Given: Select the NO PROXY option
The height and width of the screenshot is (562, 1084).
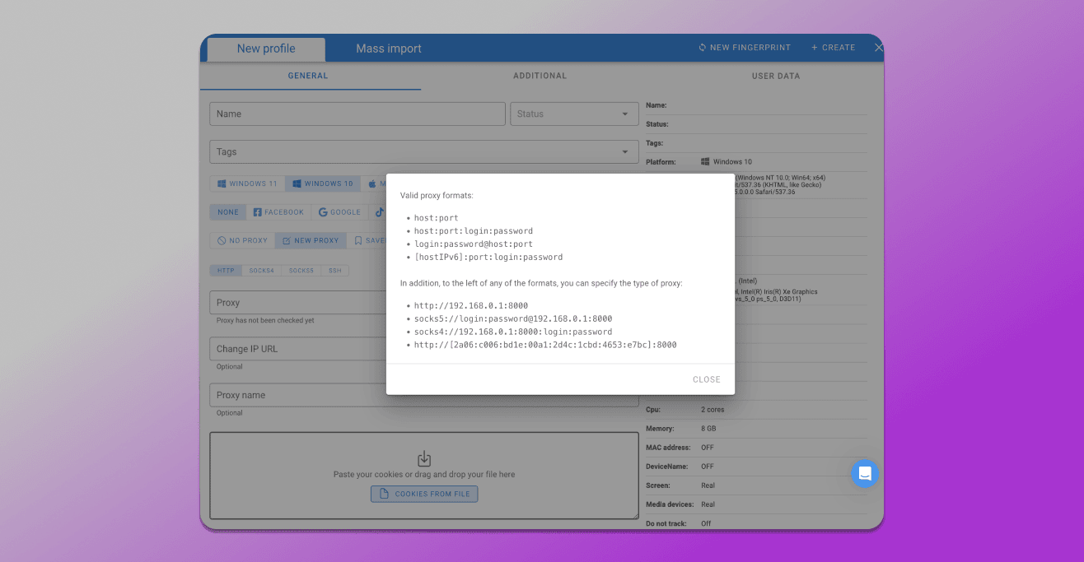Looking at the screenshot, I should pyautogui.click(x=242, y=241).
